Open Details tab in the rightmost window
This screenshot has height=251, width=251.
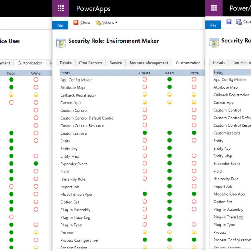(x=219, y=63)
